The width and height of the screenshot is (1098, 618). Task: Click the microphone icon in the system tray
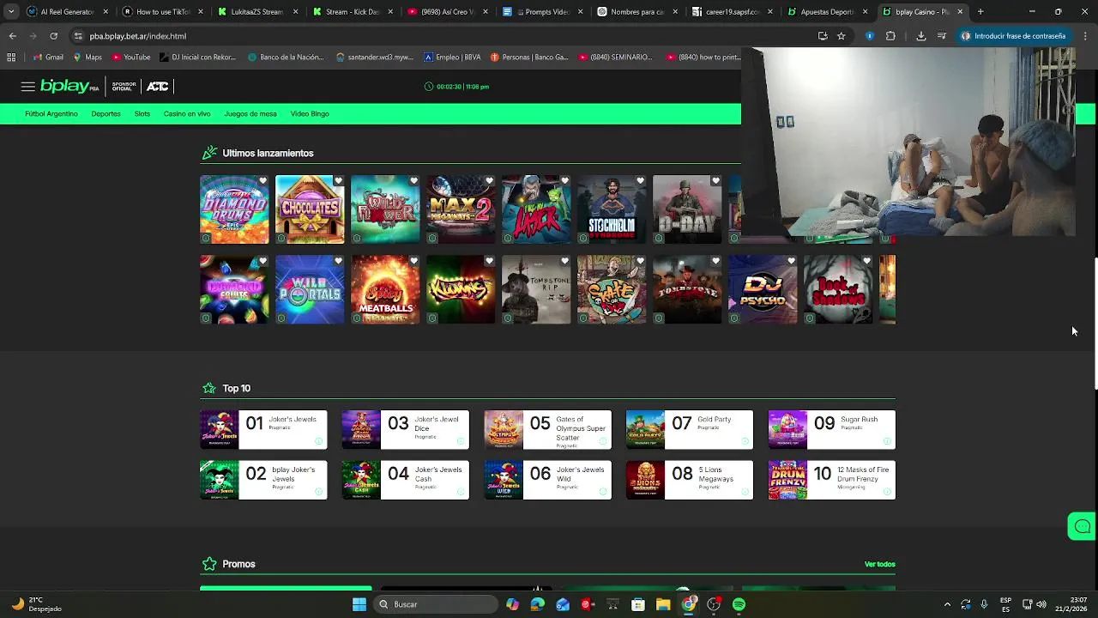(x=984, y=604)
